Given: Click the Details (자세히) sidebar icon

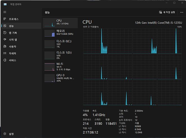Looking at the screenshot, I should pyautogui.click(x=5, y=53).
